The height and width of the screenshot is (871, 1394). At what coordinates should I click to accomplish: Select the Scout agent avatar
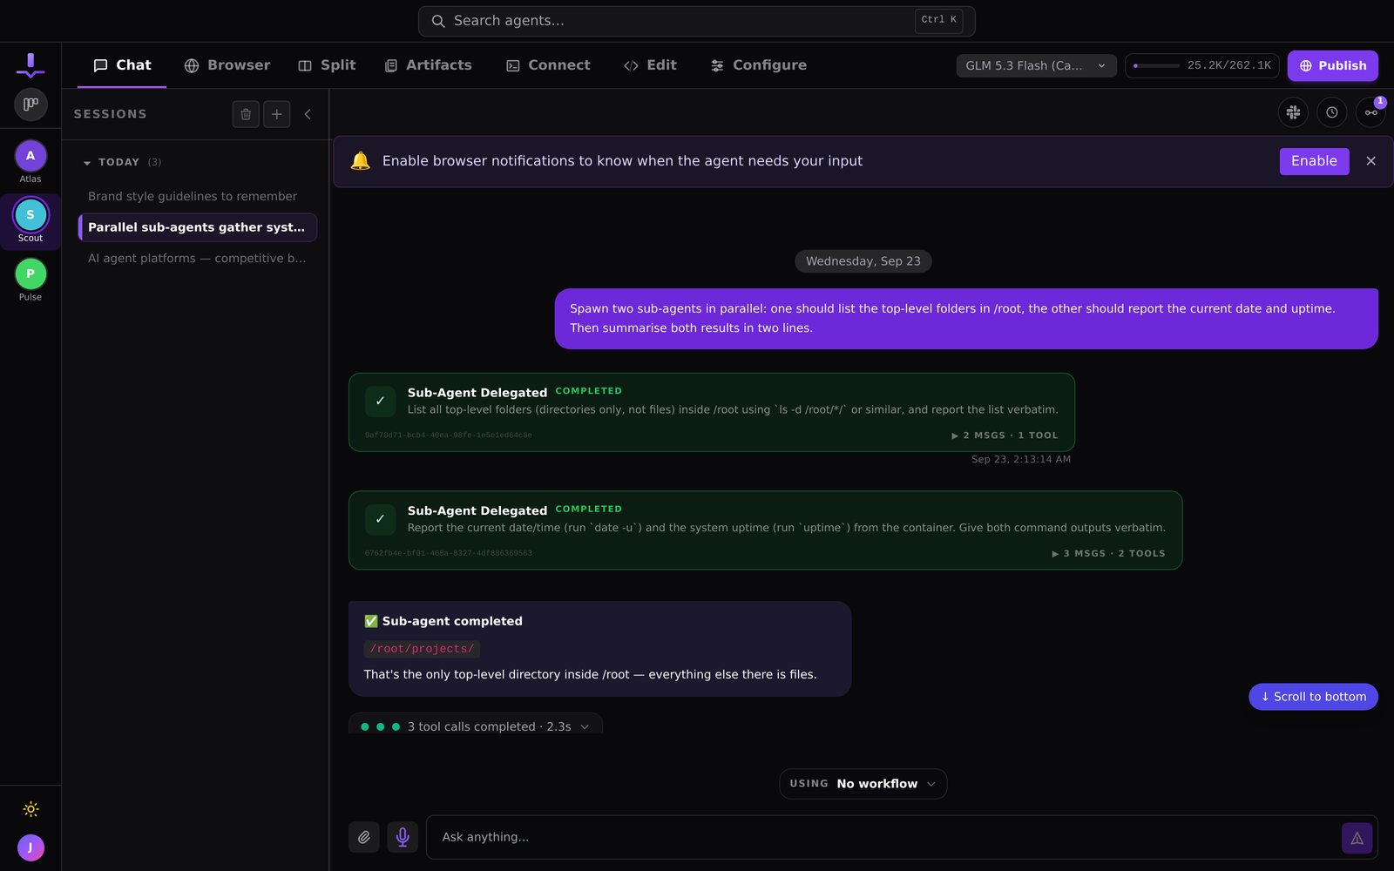(x=30, y=215)
